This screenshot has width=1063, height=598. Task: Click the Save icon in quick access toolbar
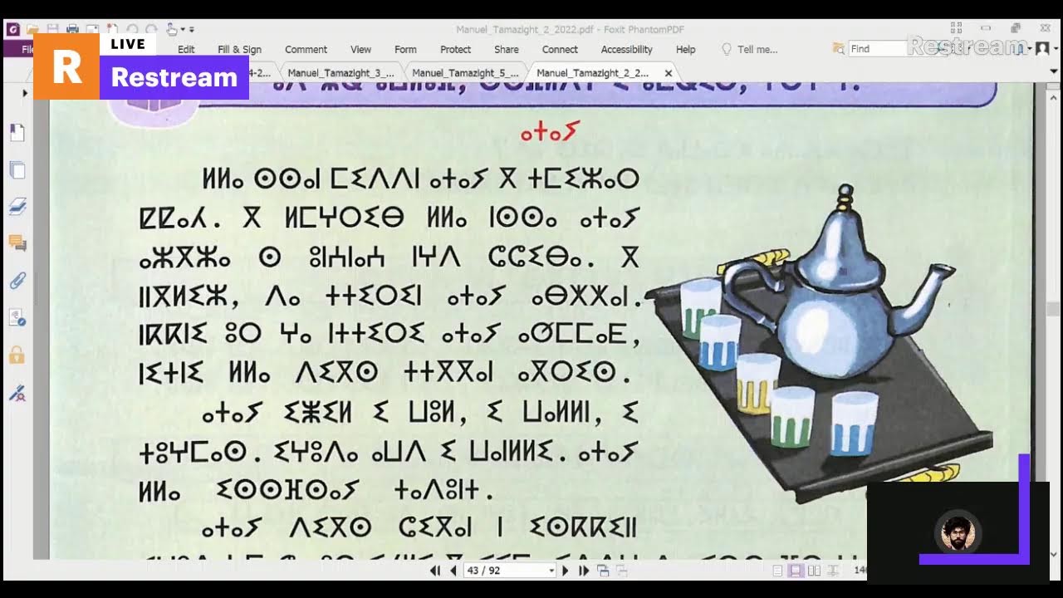click(53, 29)
